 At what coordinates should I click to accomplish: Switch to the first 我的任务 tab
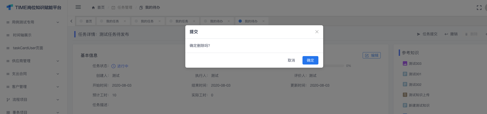[x=113, y=21]
